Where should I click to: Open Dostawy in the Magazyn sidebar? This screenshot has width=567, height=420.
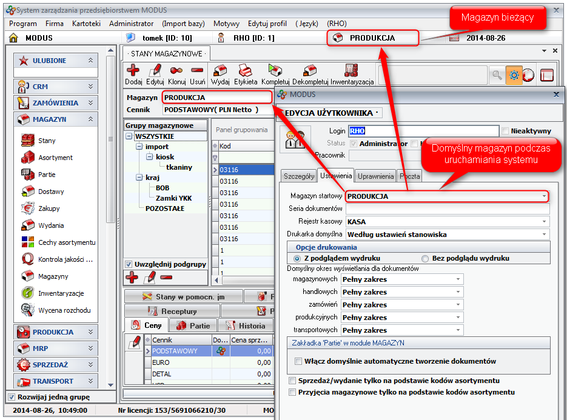point(51,192)
